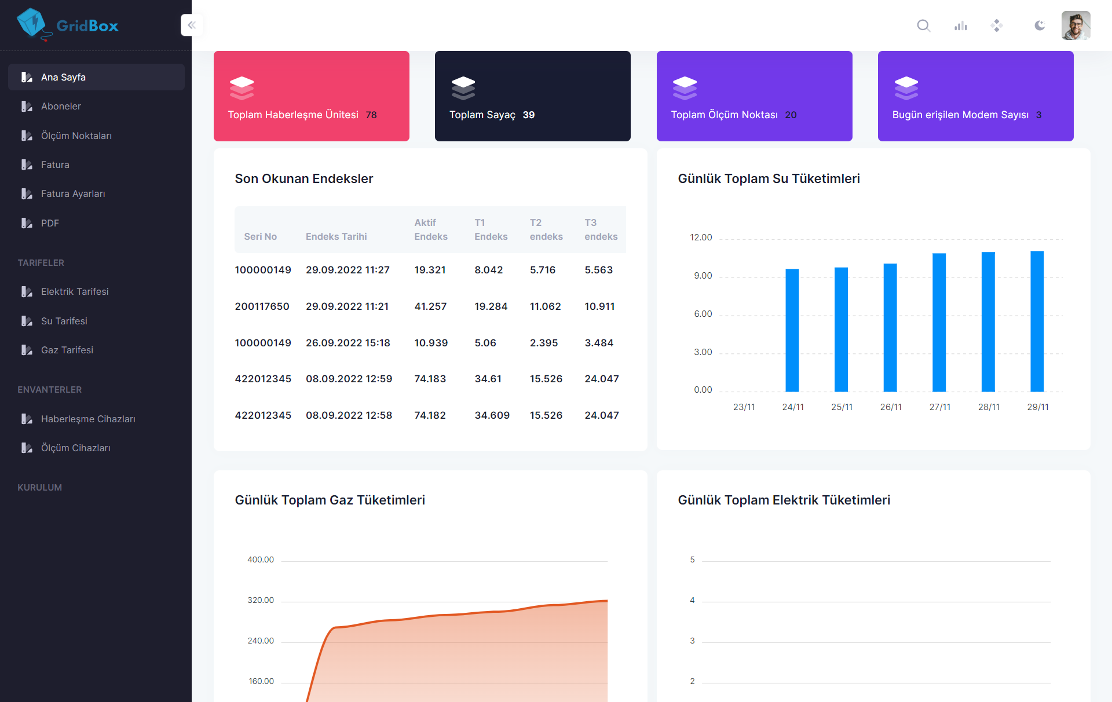The height and width of the screenshot is (702, 1112).
Task: Toggle dark mode moon icon
Action: pyautogui.click(x=1040, y=25)
